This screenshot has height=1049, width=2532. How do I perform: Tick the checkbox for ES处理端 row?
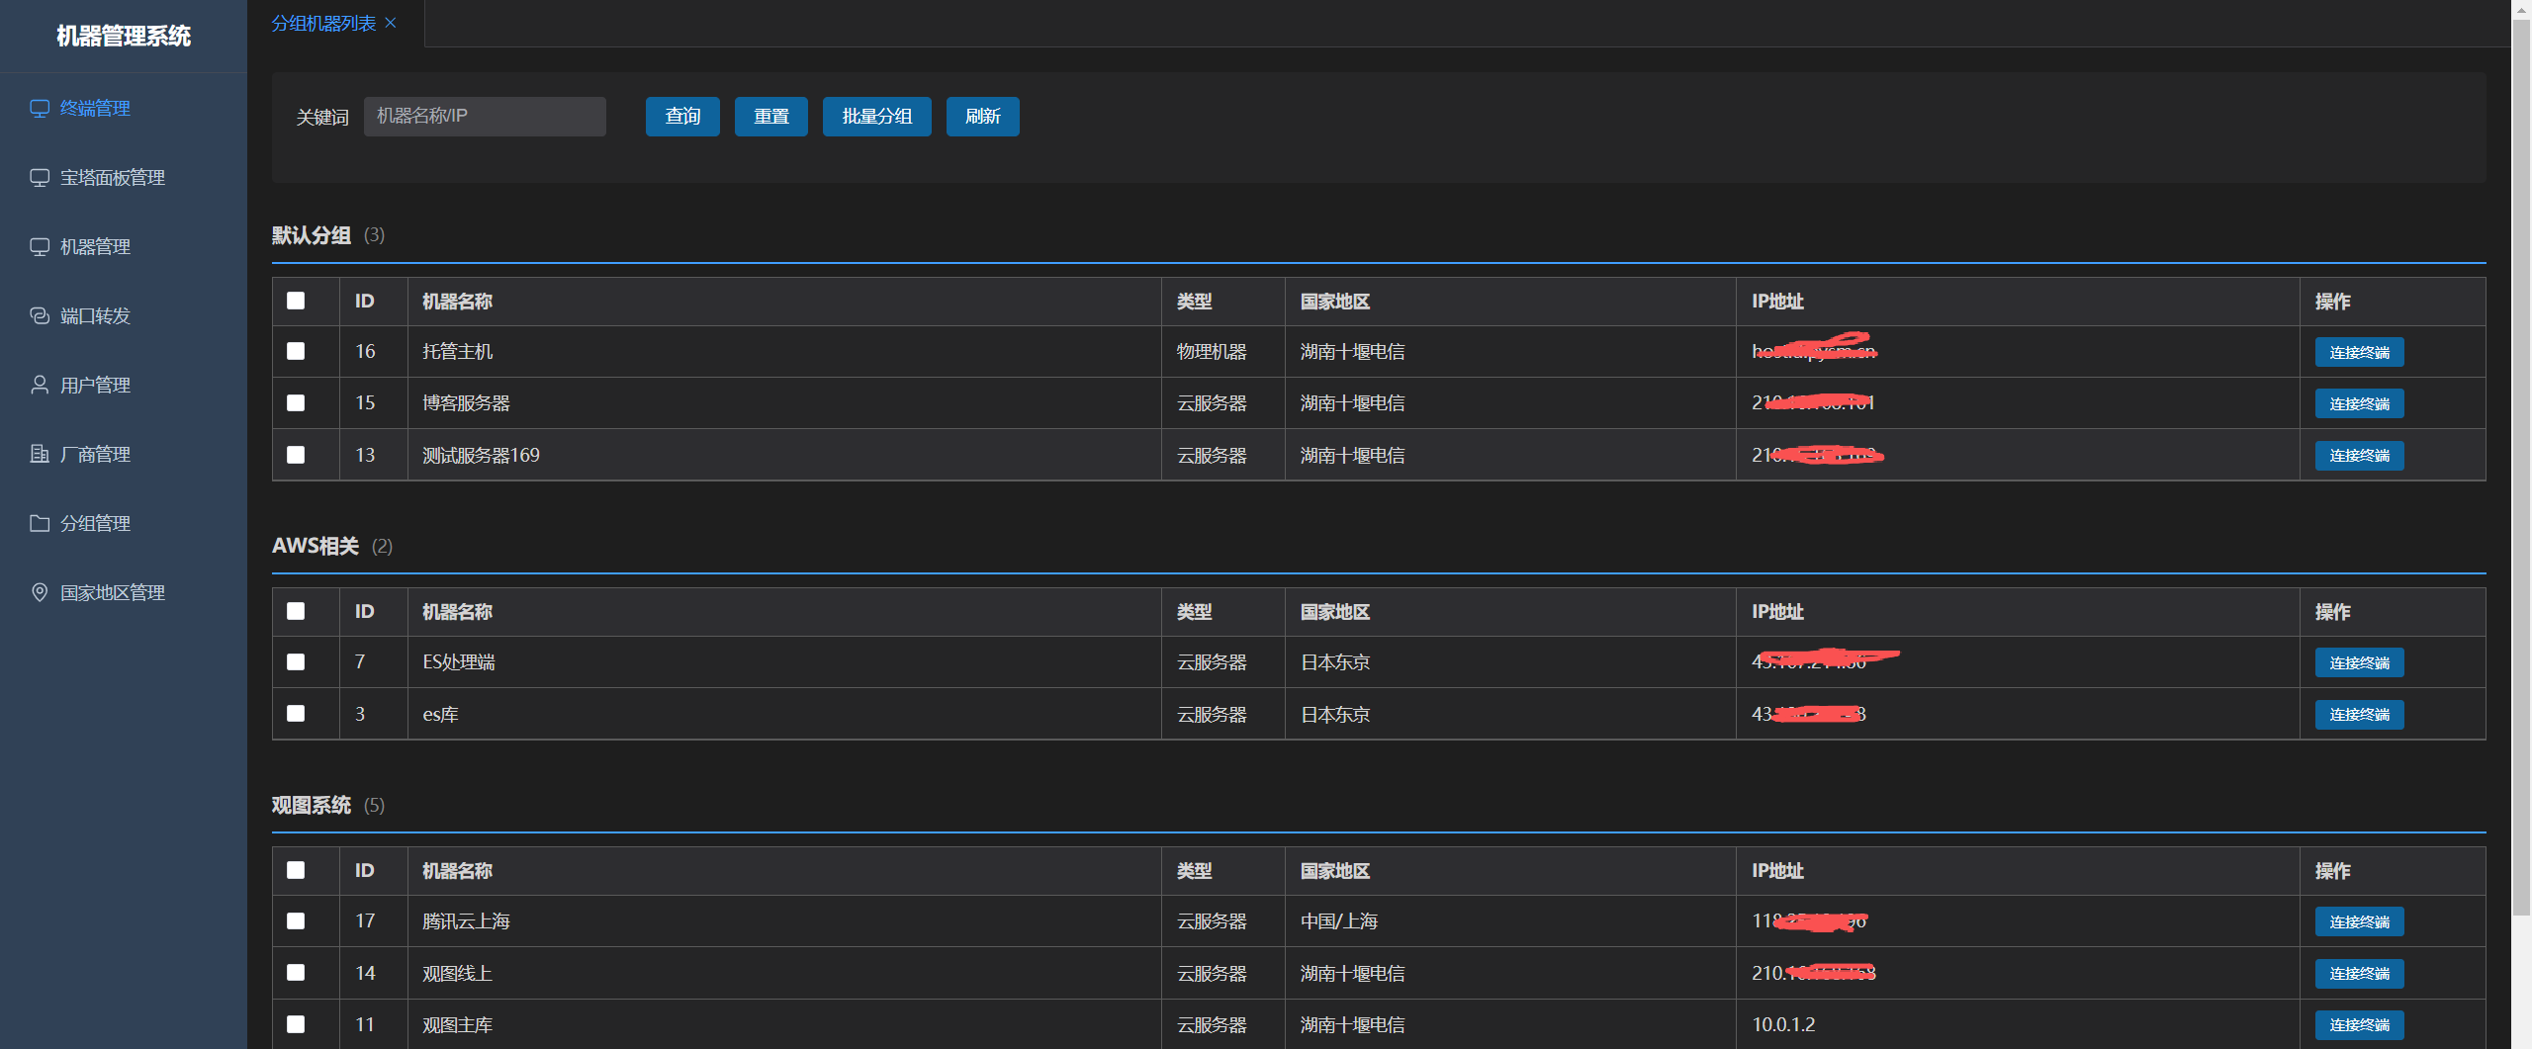point(296,661)
